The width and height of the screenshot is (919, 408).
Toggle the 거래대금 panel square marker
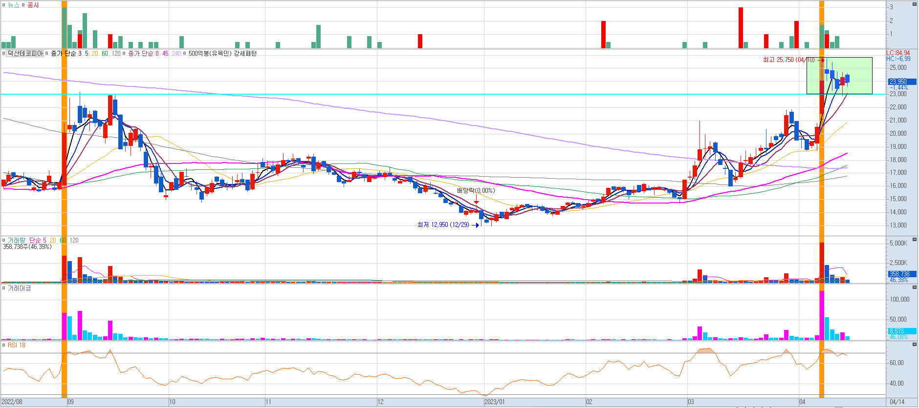tap(4, 288)
